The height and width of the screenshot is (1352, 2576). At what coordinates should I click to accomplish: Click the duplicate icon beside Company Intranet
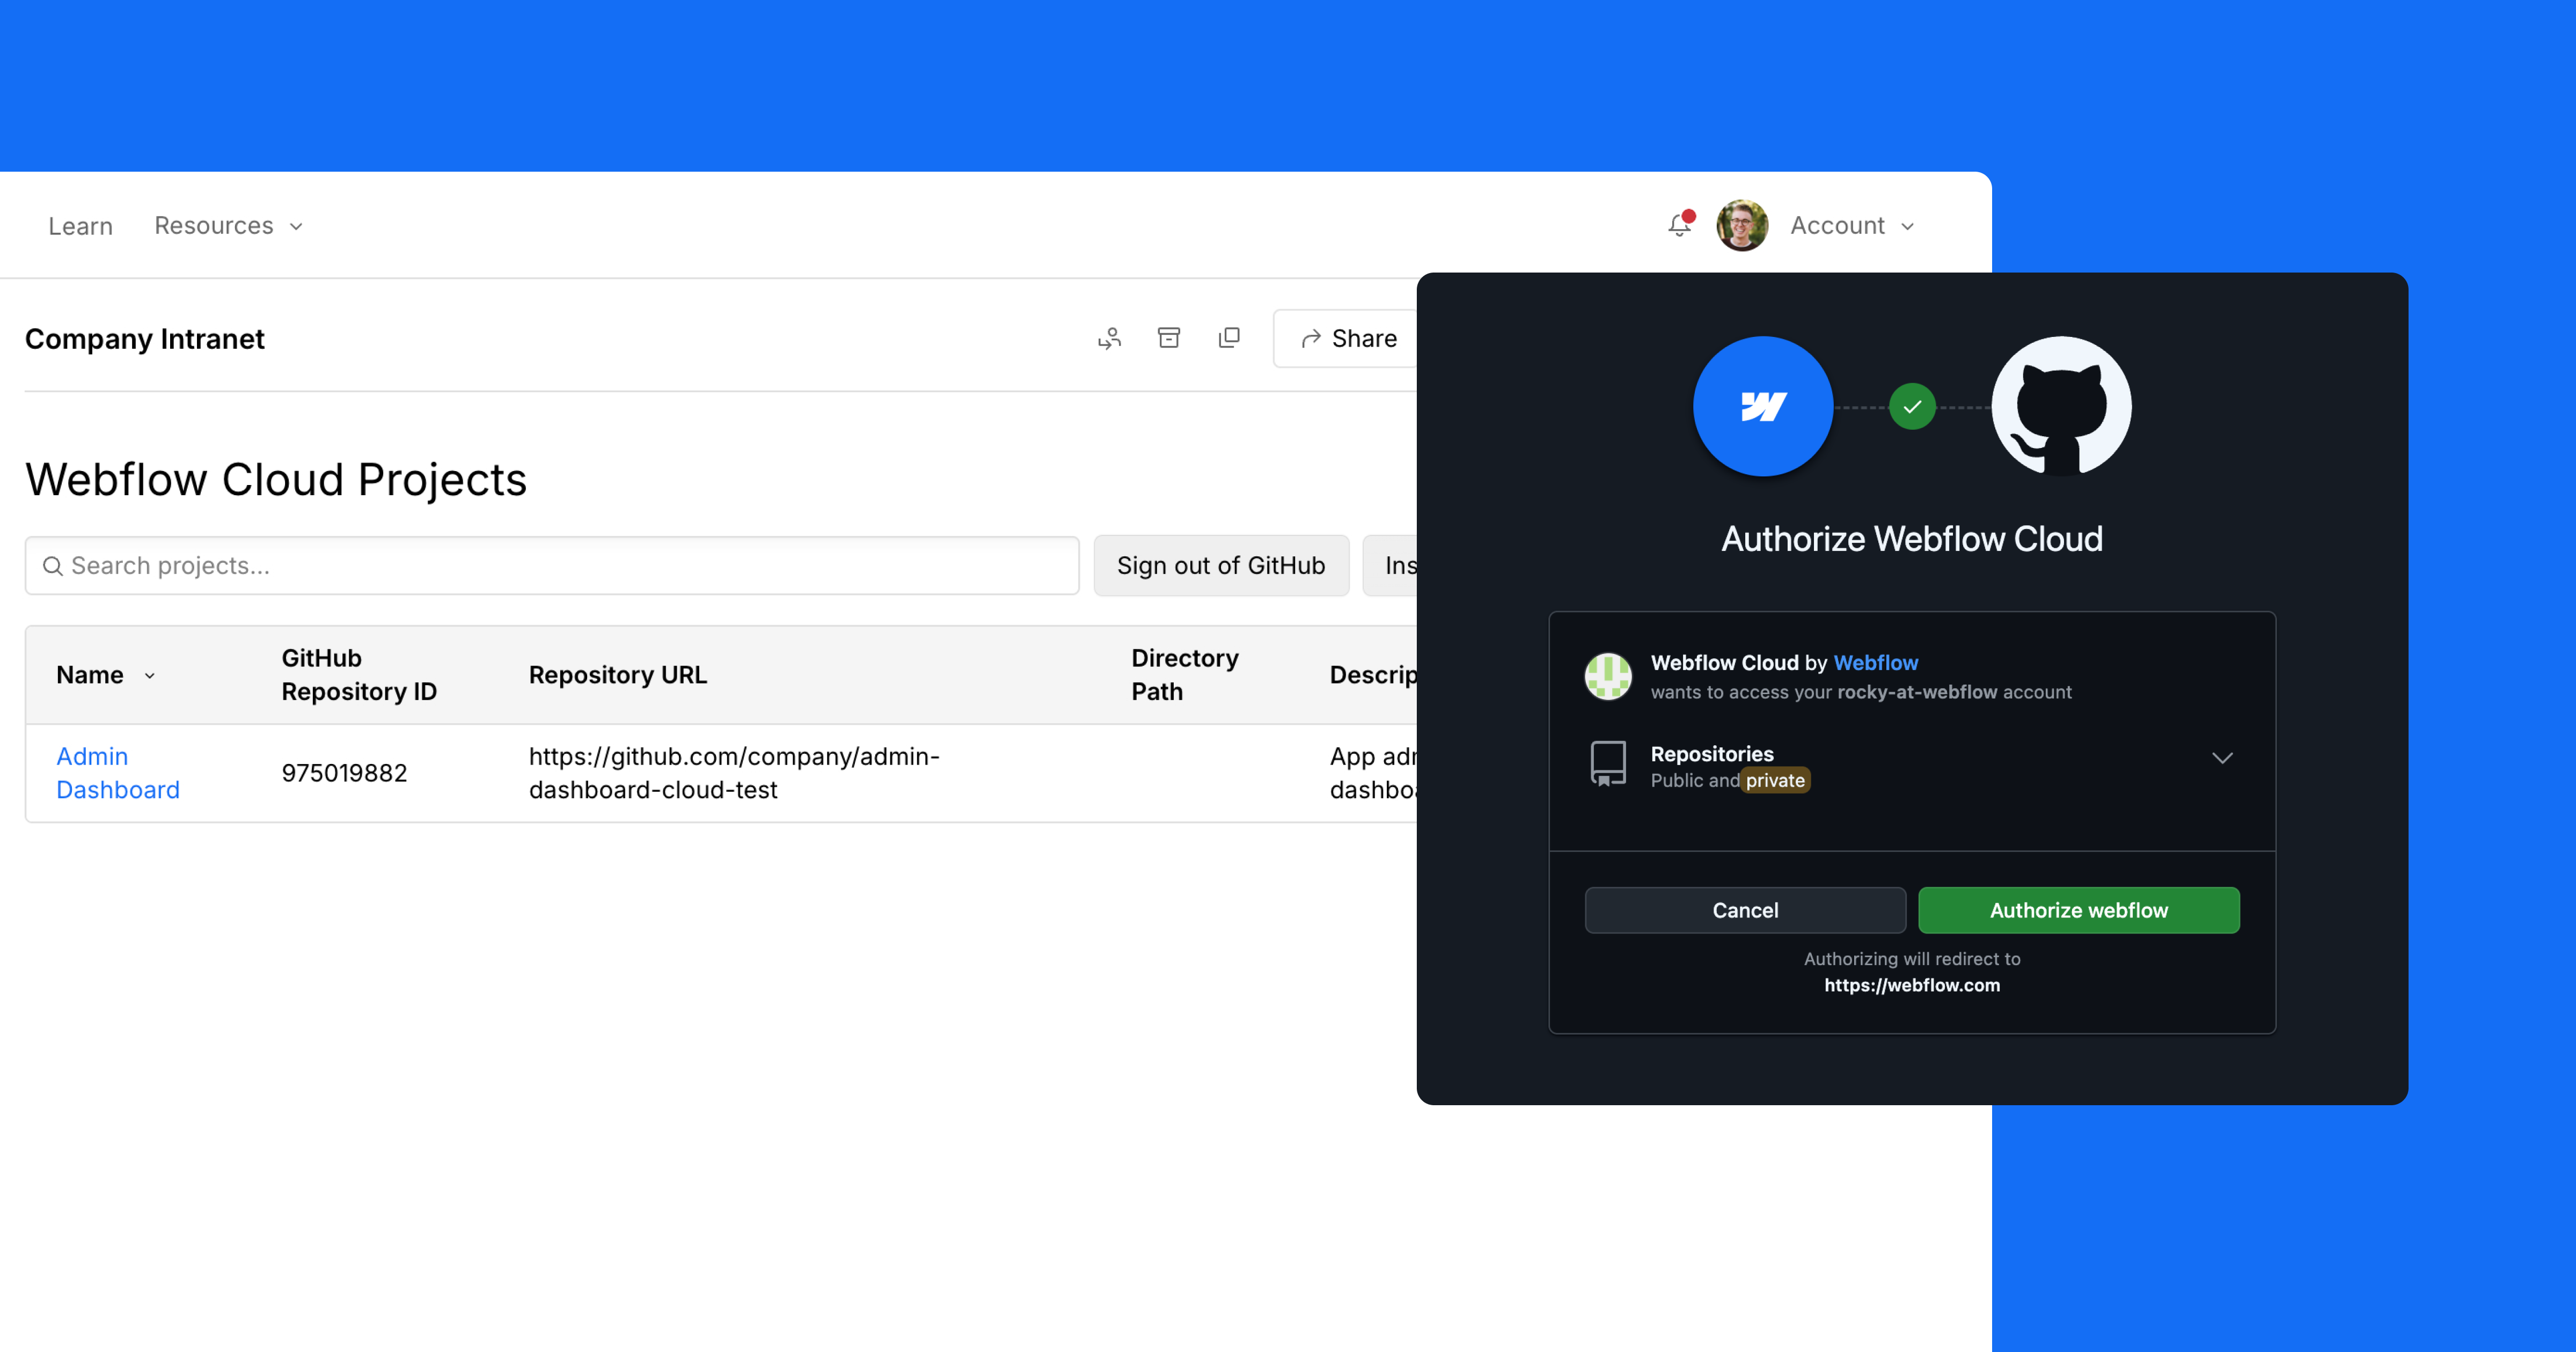click(x=1229, y=338)
